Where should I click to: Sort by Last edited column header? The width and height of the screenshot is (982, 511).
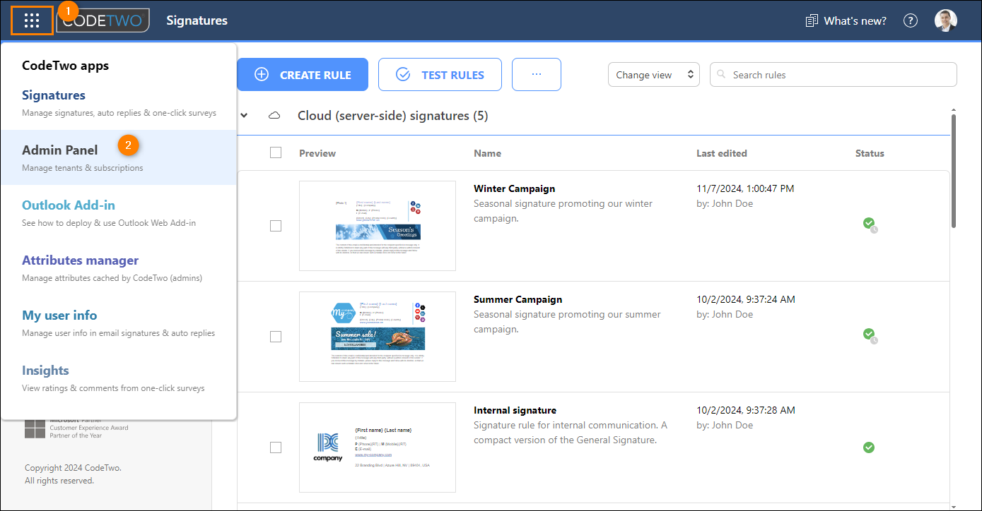721,153
